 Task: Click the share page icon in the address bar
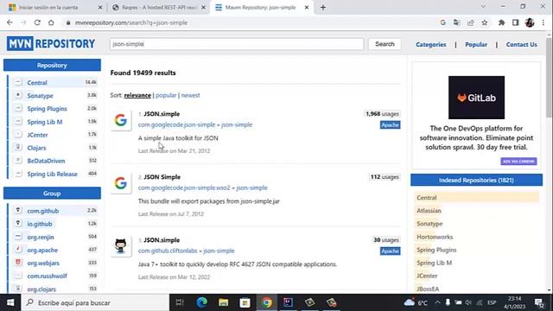click(470, 22)
